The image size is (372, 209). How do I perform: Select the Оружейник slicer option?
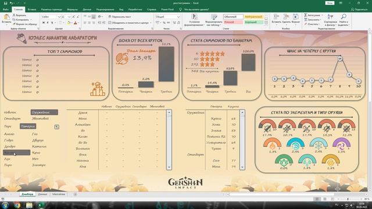coord(44,112)
